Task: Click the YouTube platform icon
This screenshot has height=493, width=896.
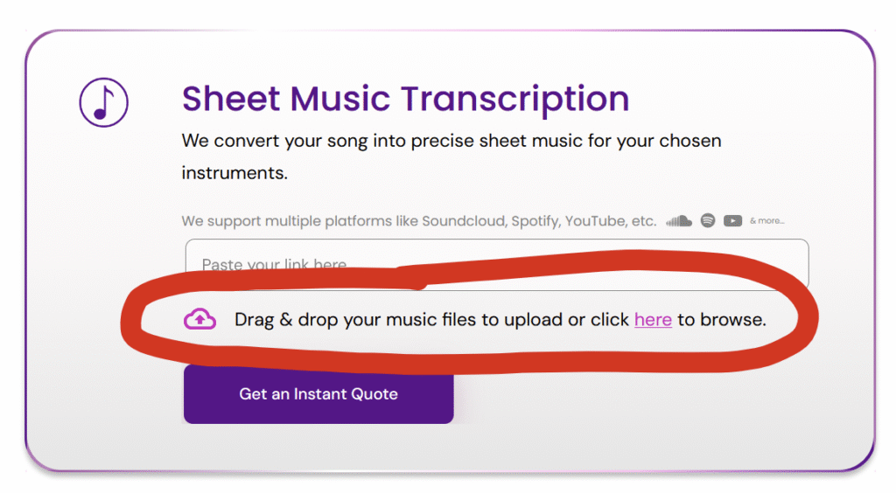Action: (x=732, y=220)
